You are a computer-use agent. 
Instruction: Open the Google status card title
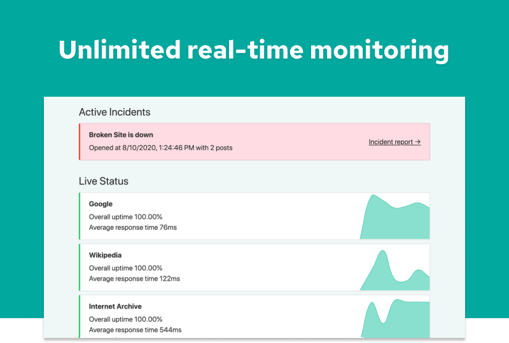click(x=101, y=204)
